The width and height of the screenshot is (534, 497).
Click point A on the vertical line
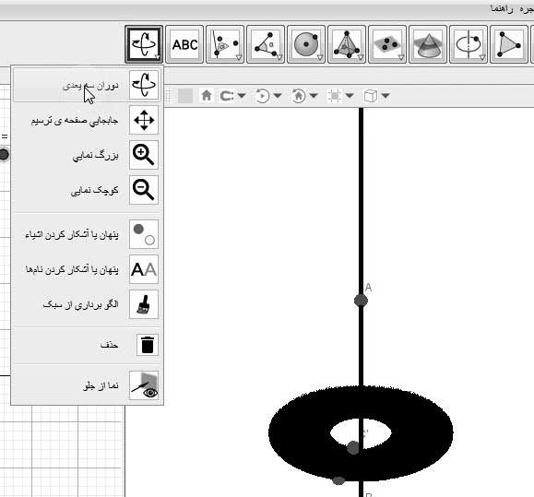[361, 301]
